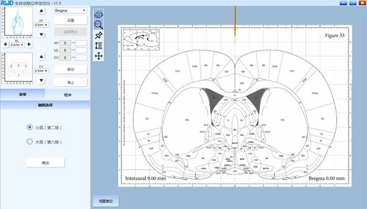Open the AP 0.5mm step dropdown

tap(41, 25)
